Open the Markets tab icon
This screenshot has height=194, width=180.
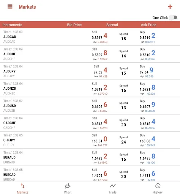point(23,186)
